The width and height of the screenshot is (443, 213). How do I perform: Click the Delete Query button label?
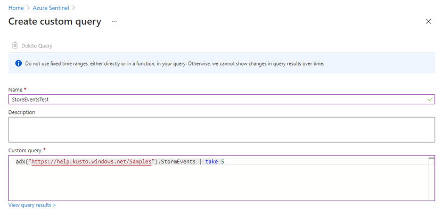(37, 46)
